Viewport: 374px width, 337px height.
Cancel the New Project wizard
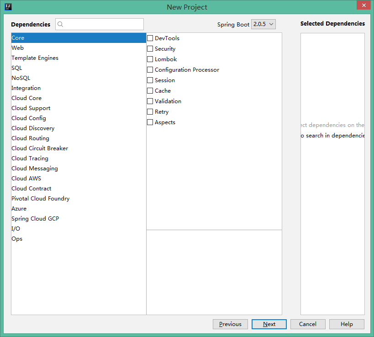pos(308,324)
